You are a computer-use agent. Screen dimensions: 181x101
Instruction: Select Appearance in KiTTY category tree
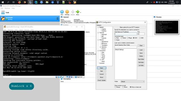(105, 42)
